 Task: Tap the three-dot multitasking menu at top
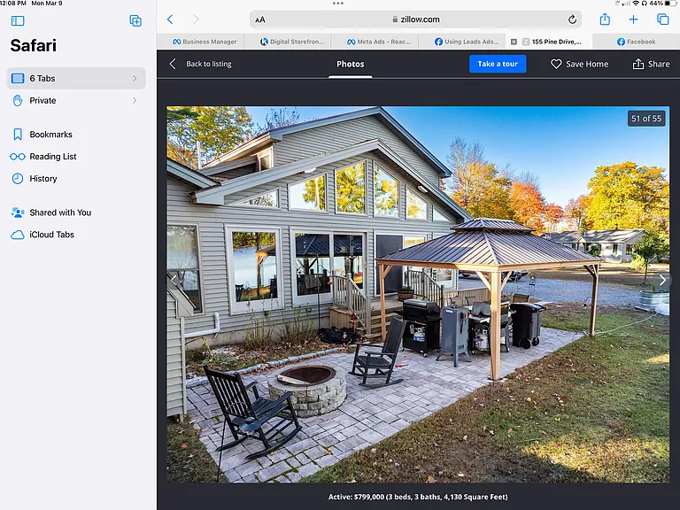click(x=338, y=3)
